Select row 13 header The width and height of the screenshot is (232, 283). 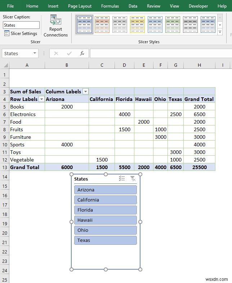[x=5, y=167]
